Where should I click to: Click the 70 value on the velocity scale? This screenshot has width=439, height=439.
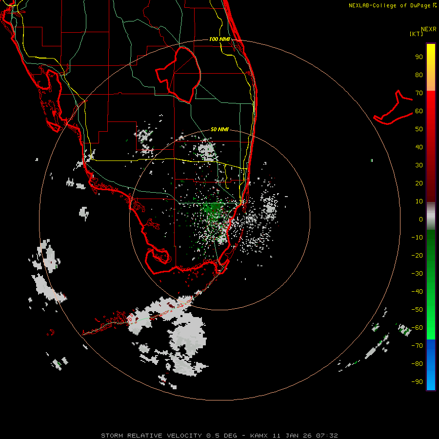pos(419,93)
